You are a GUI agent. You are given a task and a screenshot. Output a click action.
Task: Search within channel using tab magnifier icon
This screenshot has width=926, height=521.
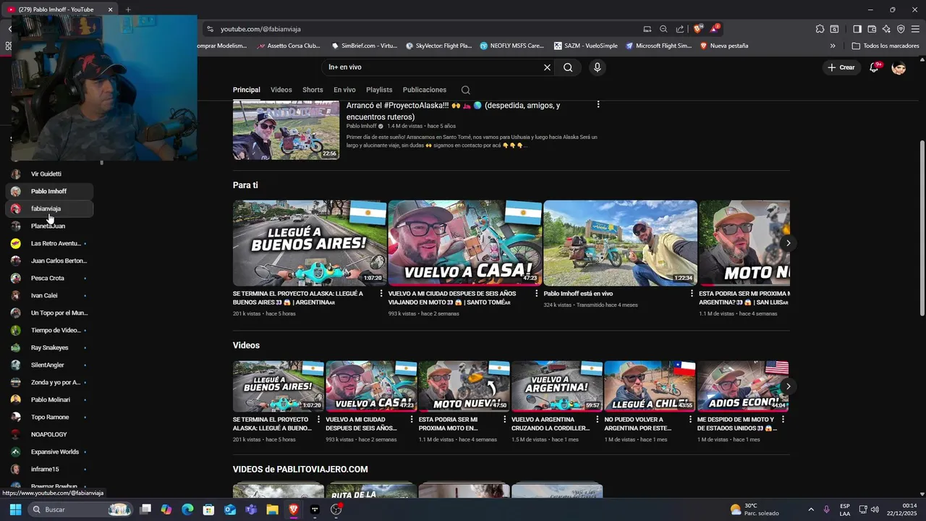click(x=465, y=90)
